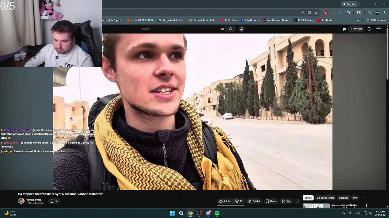Open Discord from the taskbar

point(208,213)
